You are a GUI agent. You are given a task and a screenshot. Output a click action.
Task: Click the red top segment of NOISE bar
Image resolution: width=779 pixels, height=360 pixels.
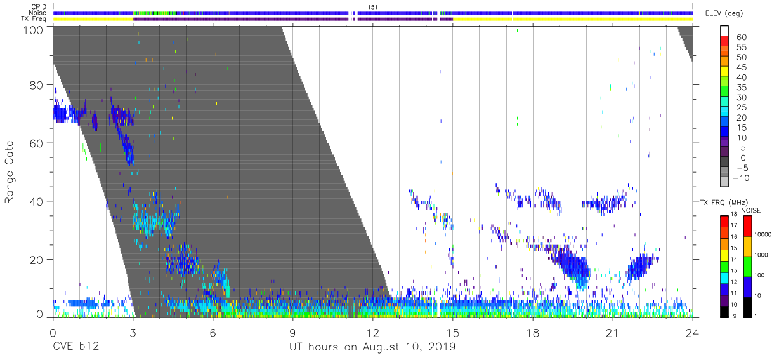pyautogui.click(x=747, y=226)
